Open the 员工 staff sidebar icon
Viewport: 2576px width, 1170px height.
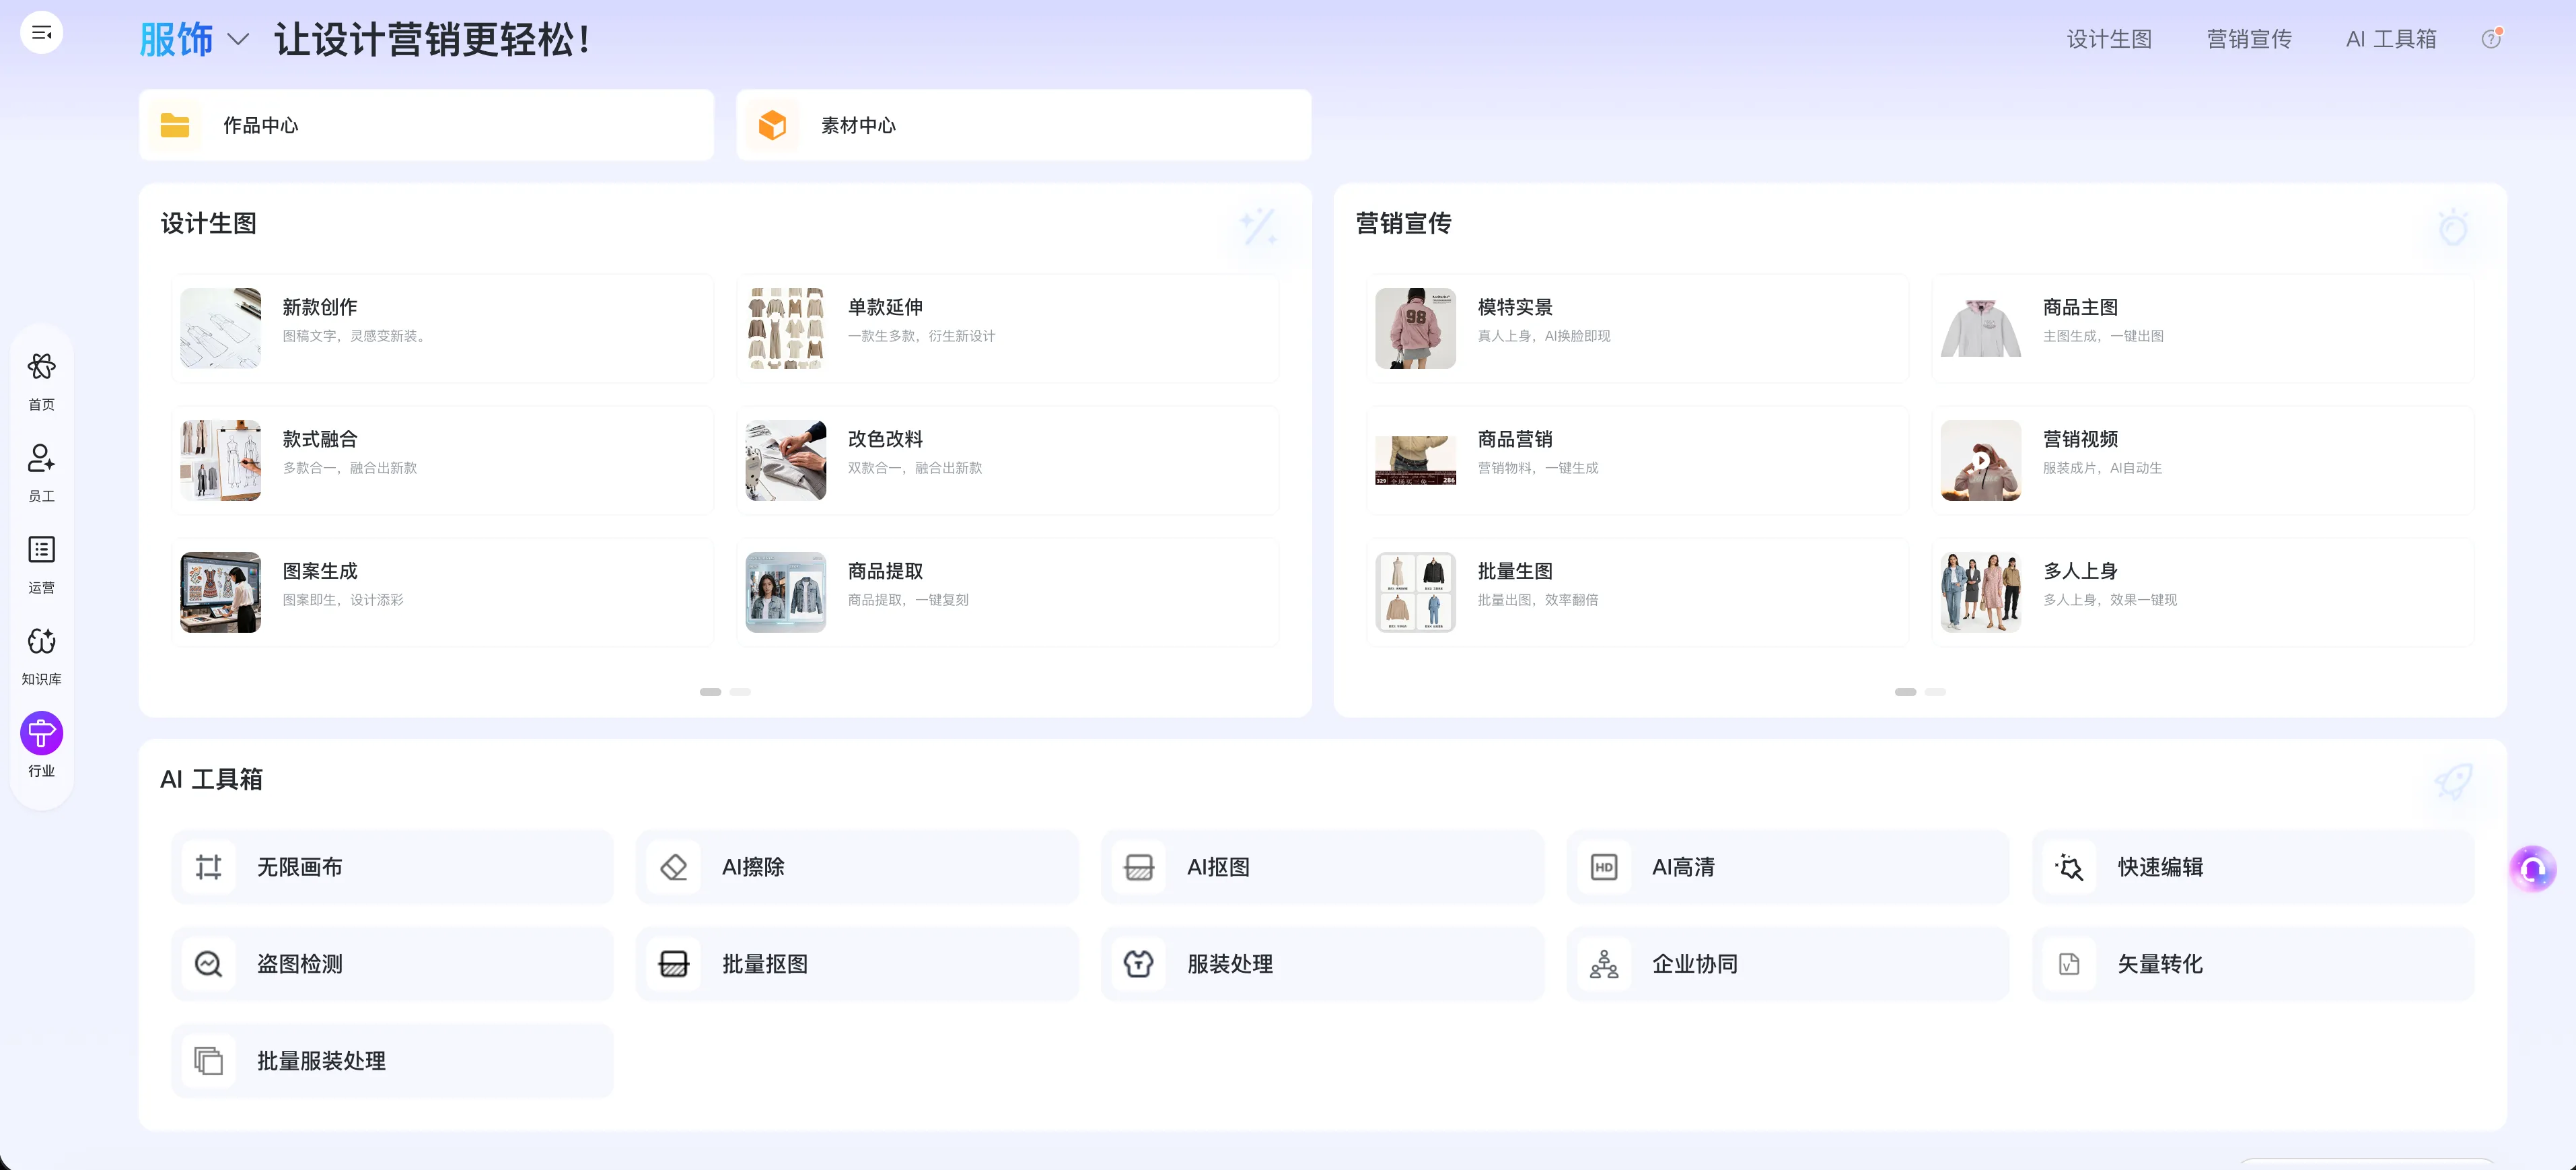[x=41, y=459]
